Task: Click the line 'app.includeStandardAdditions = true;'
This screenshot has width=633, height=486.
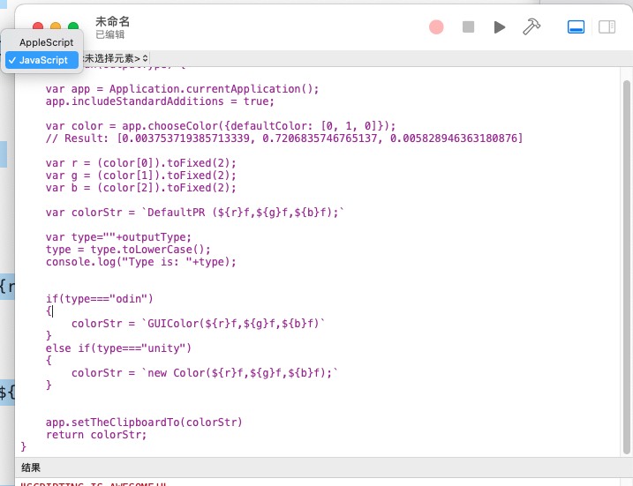Action: (x=160, y=101)
